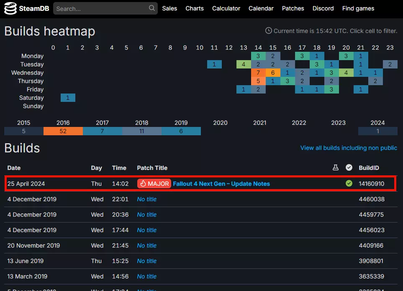The height and width of the screenshot is (291, 403).
Task: Click the BuildID column header
Action: point(369,168)
